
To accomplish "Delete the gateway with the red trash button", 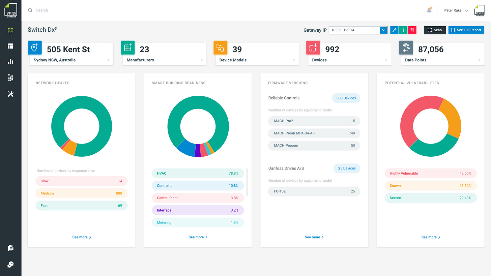I will (412, 30).
